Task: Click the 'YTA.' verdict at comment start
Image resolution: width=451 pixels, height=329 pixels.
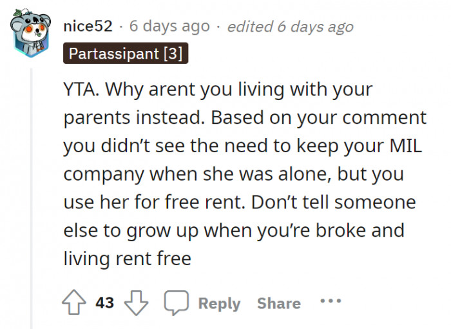Action: [x=81, y=90]
